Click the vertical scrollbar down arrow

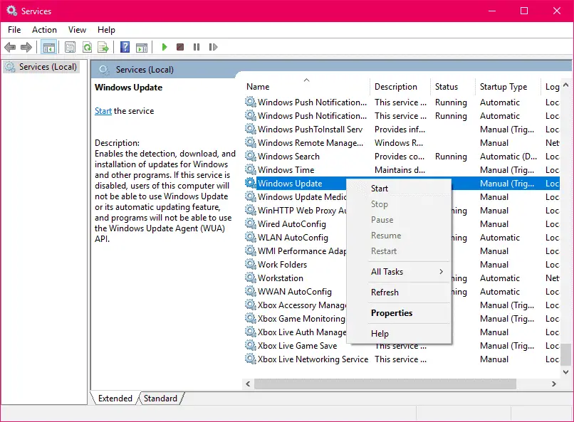point(565,372)
